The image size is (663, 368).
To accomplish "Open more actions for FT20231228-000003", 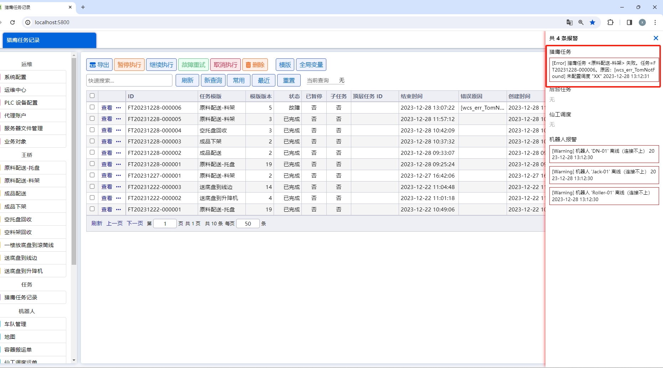I will pyautogui.click(x=119, y=141).
